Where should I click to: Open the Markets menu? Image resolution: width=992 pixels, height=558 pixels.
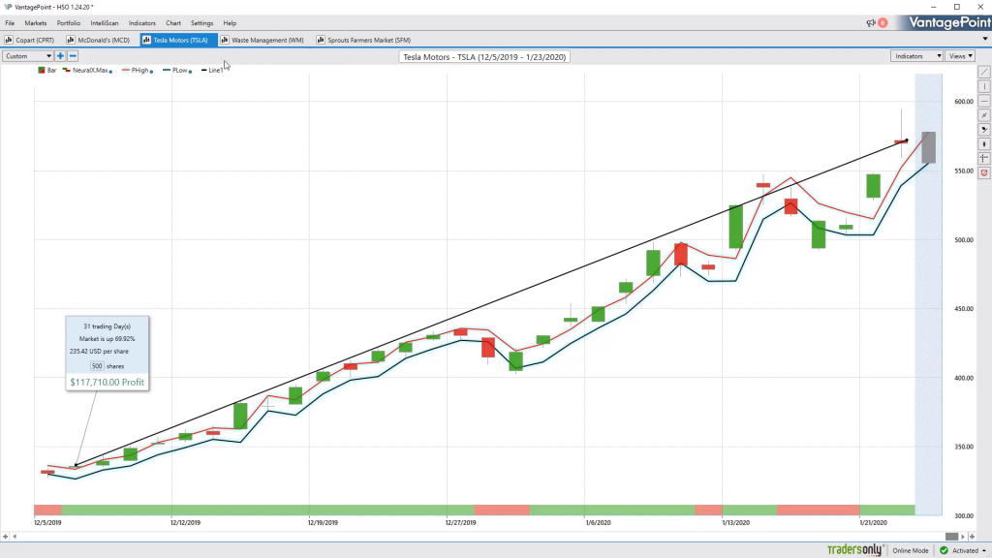point(36,23)
